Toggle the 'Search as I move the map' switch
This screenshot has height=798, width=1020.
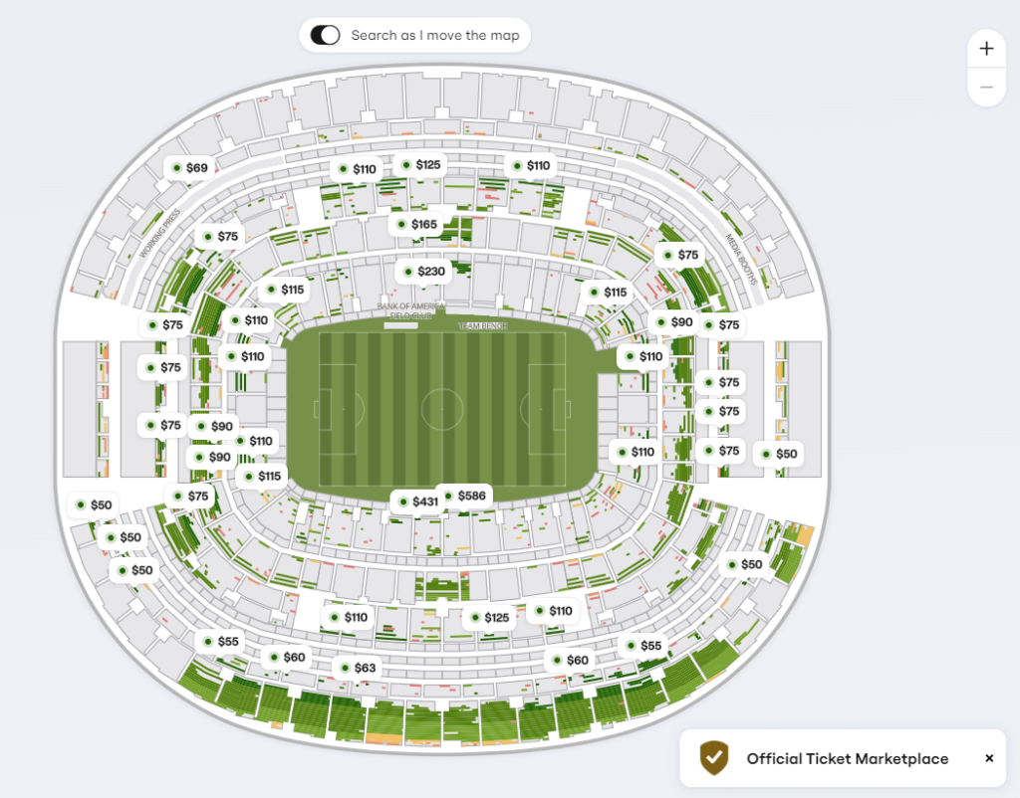(326, 36)
